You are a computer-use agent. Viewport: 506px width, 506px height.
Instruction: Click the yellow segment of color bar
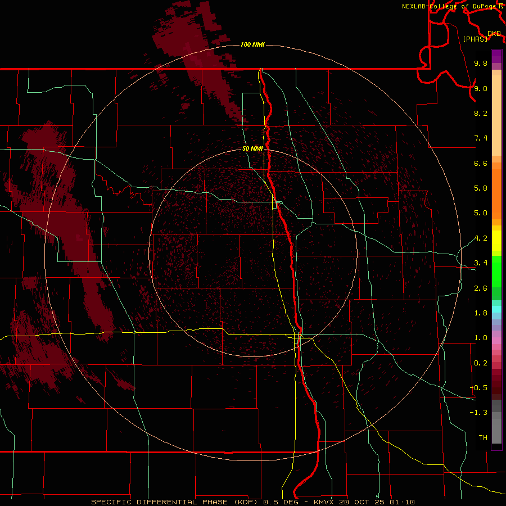tap(496, 241)
